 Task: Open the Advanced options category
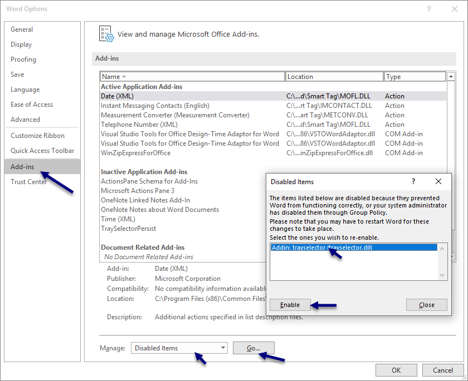(x=25, y=120)
